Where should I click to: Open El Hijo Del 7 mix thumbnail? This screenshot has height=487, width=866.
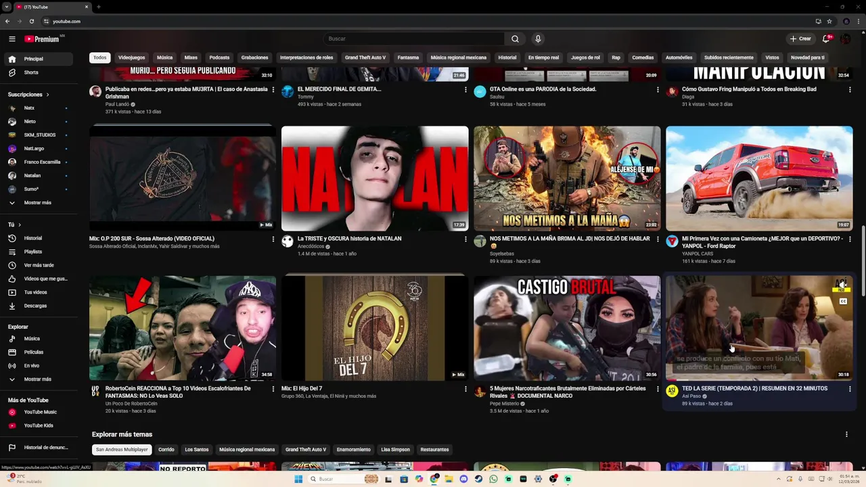pyautogui.click(x=375, y=328)
